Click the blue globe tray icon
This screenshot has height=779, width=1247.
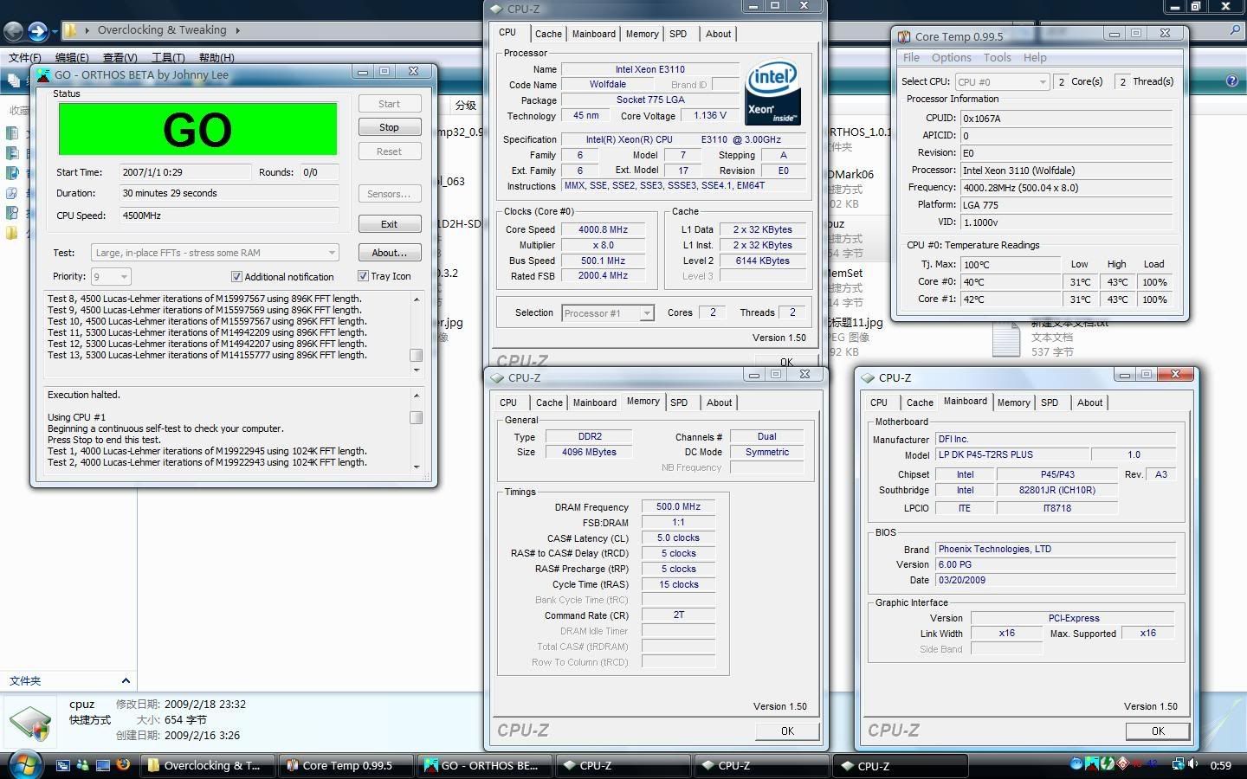click(x=1076, y=764)
